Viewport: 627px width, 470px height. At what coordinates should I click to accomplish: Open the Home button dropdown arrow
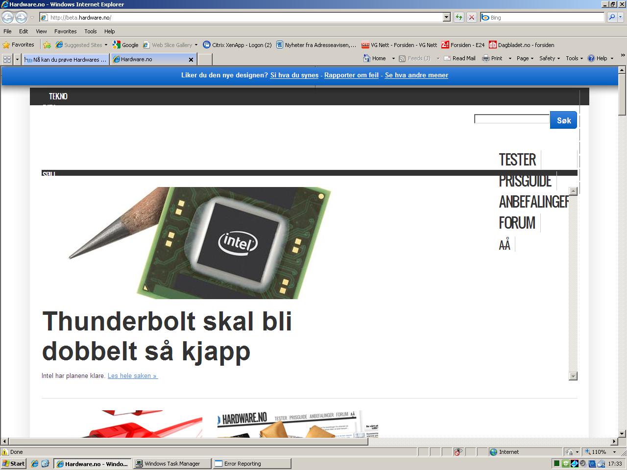pos(393,58)
